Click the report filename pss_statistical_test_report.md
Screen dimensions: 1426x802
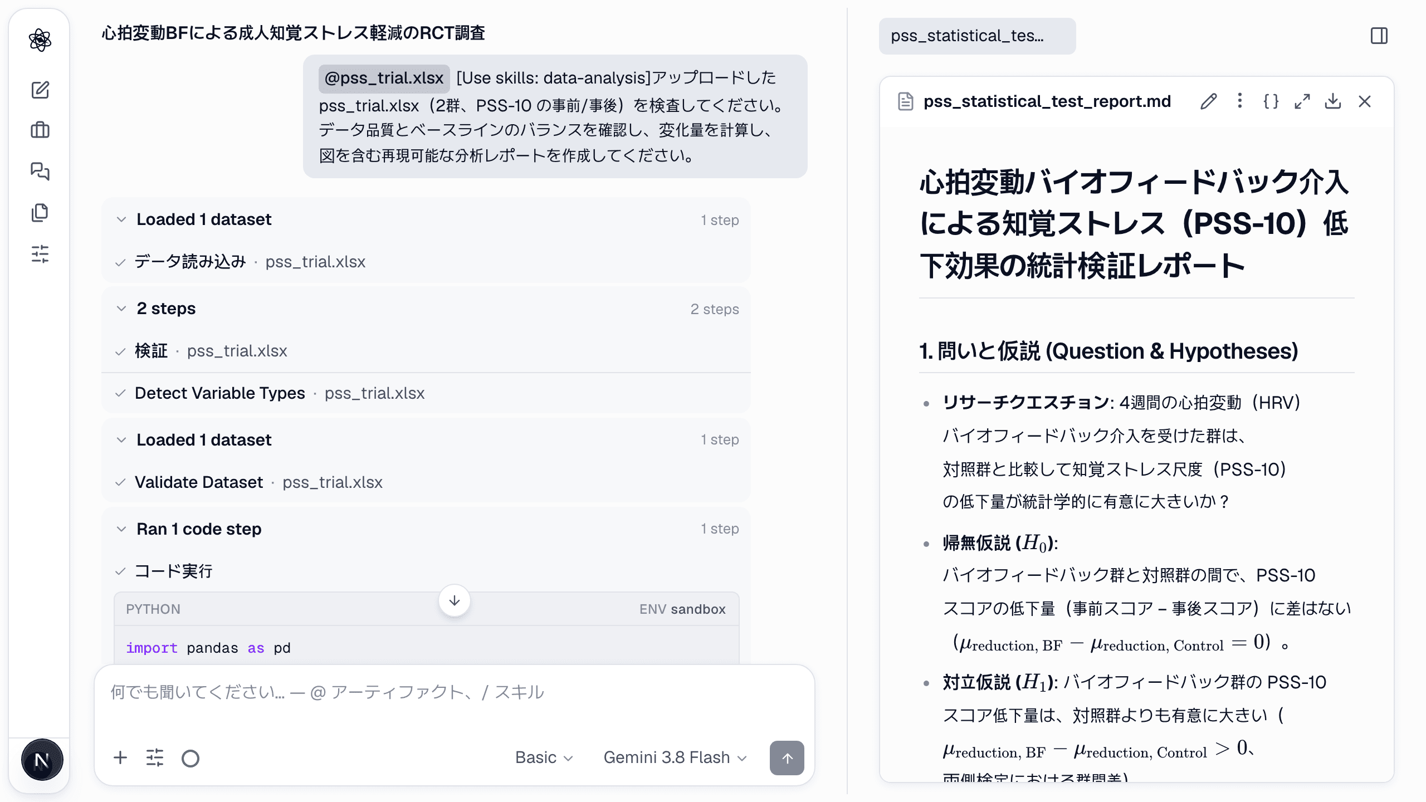(x=1047, y=101)
